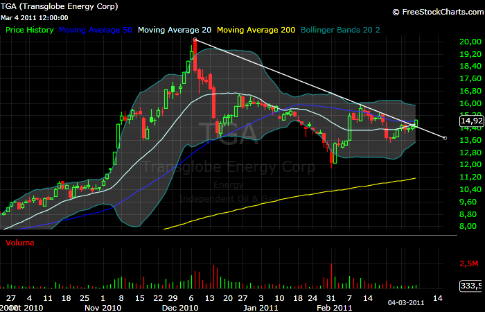Image resolution: width=485 pixels, height=312 pixels.
Task: Click the 20,00 price axis label
Action: (470, 42)
